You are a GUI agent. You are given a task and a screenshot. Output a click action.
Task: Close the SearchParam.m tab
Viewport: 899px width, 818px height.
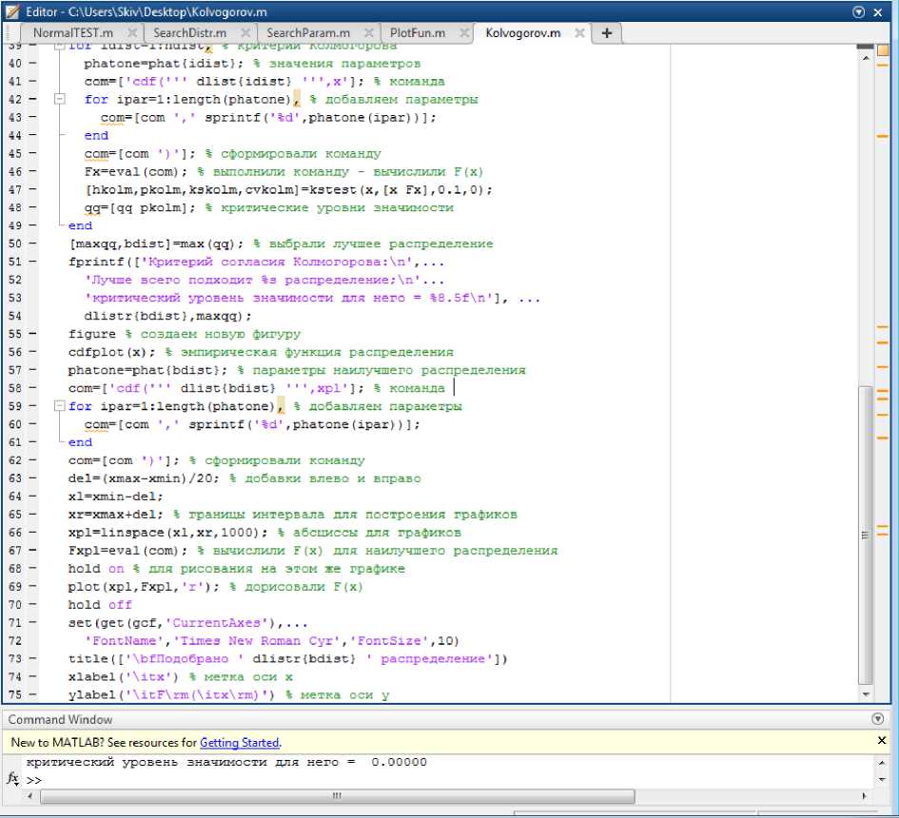pos(369,33)
